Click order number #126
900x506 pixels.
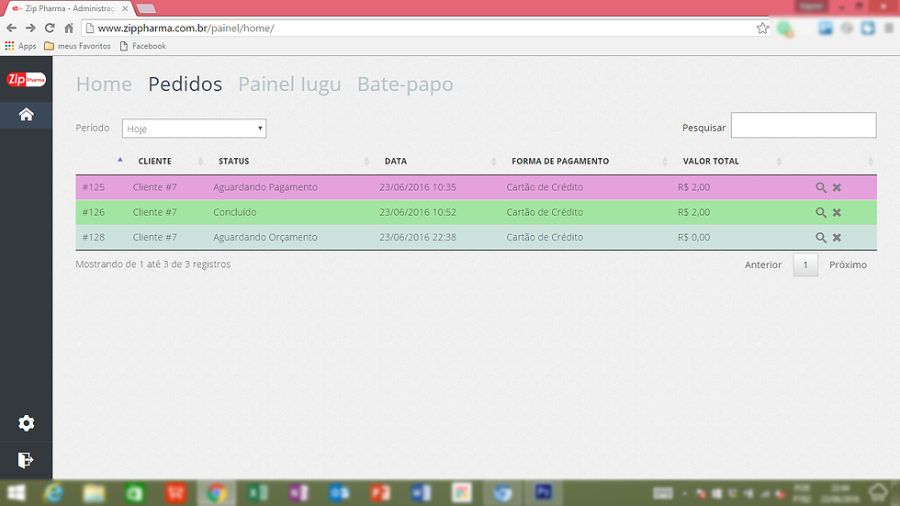[94, 212]
